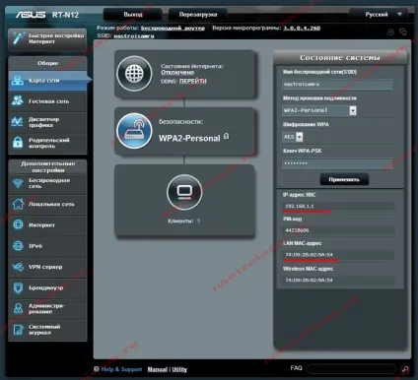Screen dimensions: 418x380
Task: Select the Дополнительные настройки section header
Action: 47,166
